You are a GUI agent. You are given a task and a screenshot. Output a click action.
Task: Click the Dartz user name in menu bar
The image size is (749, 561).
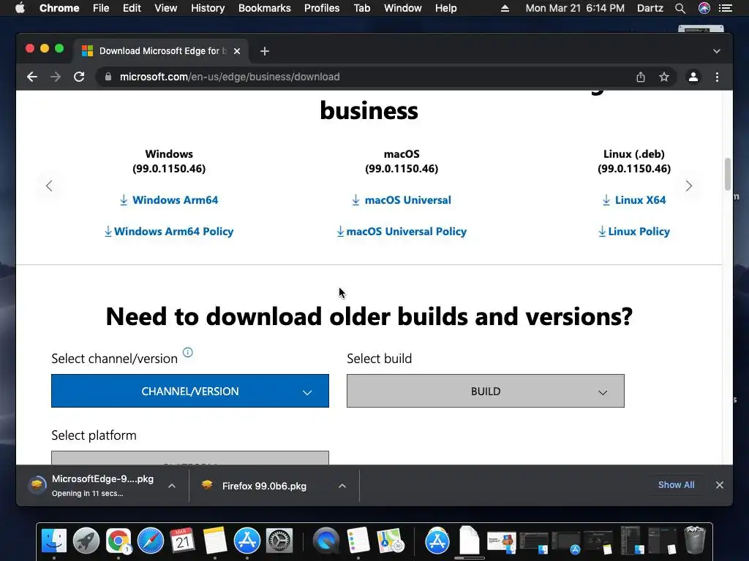point(650,8)
